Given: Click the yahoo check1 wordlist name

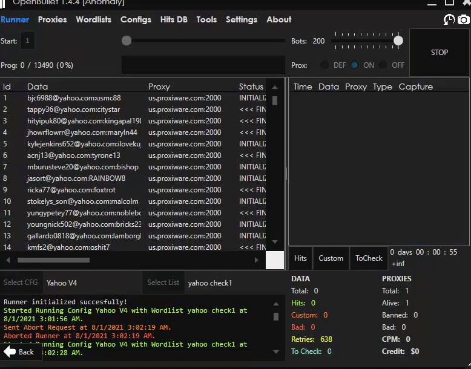Looking at the screenshot, I should (210, 283).
